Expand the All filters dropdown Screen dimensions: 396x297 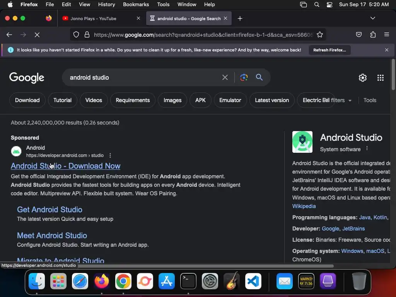pos(338,100)
